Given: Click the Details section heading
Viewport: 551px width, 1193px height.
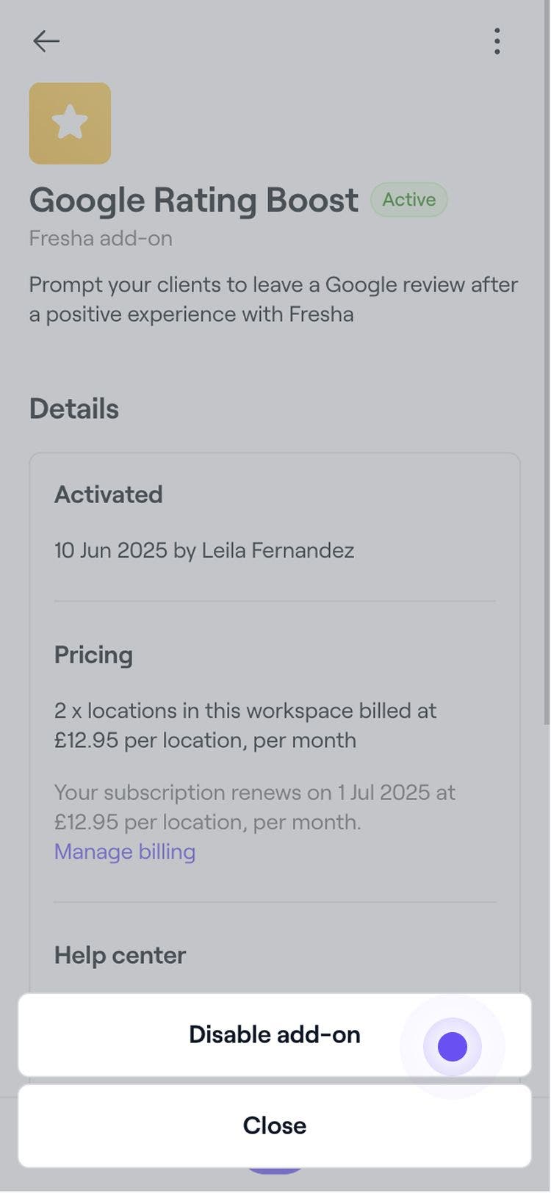Looking at the screenshot, I should 74,409.
